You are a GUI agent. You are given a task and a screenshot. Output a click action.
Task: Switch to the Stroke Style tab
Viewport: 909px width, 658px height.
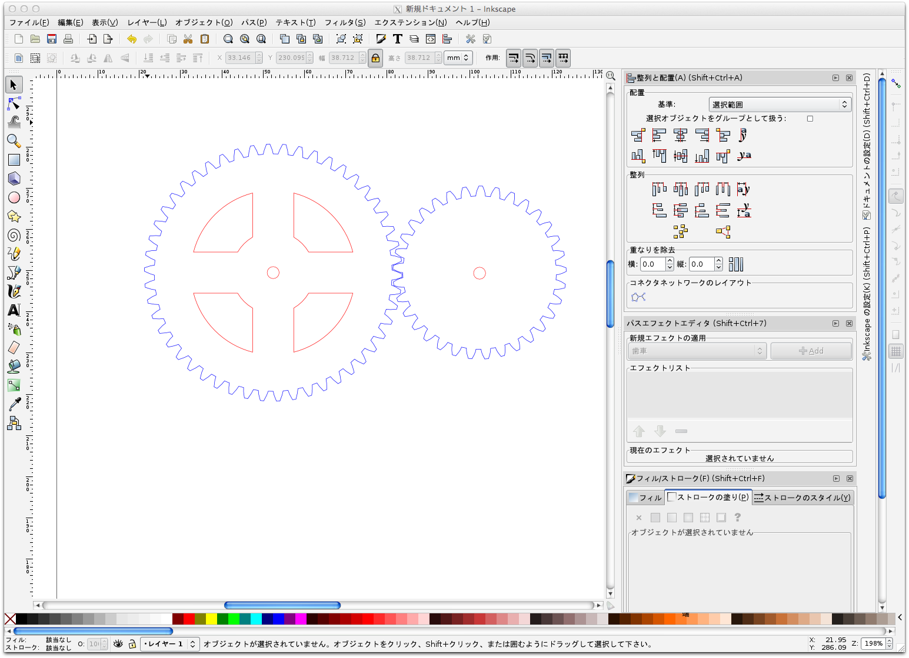click(x=803, y=498)
